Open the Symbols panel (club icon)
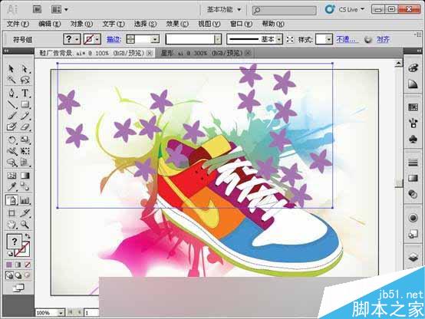 (413, 140)
